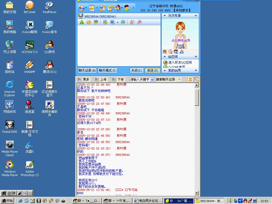Toggle the tree view mode icon in history toolbar
Screen dimensions: 272x204
(x=196, y=80)
